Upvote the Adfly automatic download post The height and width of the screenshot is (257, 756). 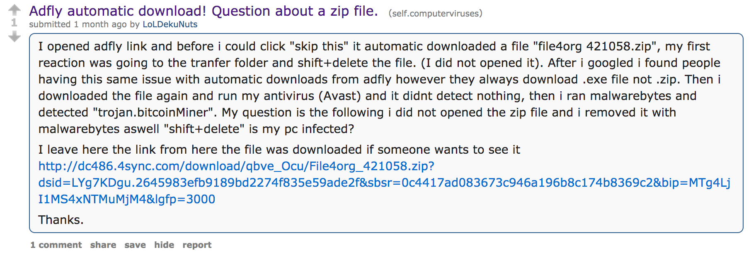pyautogui.click(x=15, y=9)
